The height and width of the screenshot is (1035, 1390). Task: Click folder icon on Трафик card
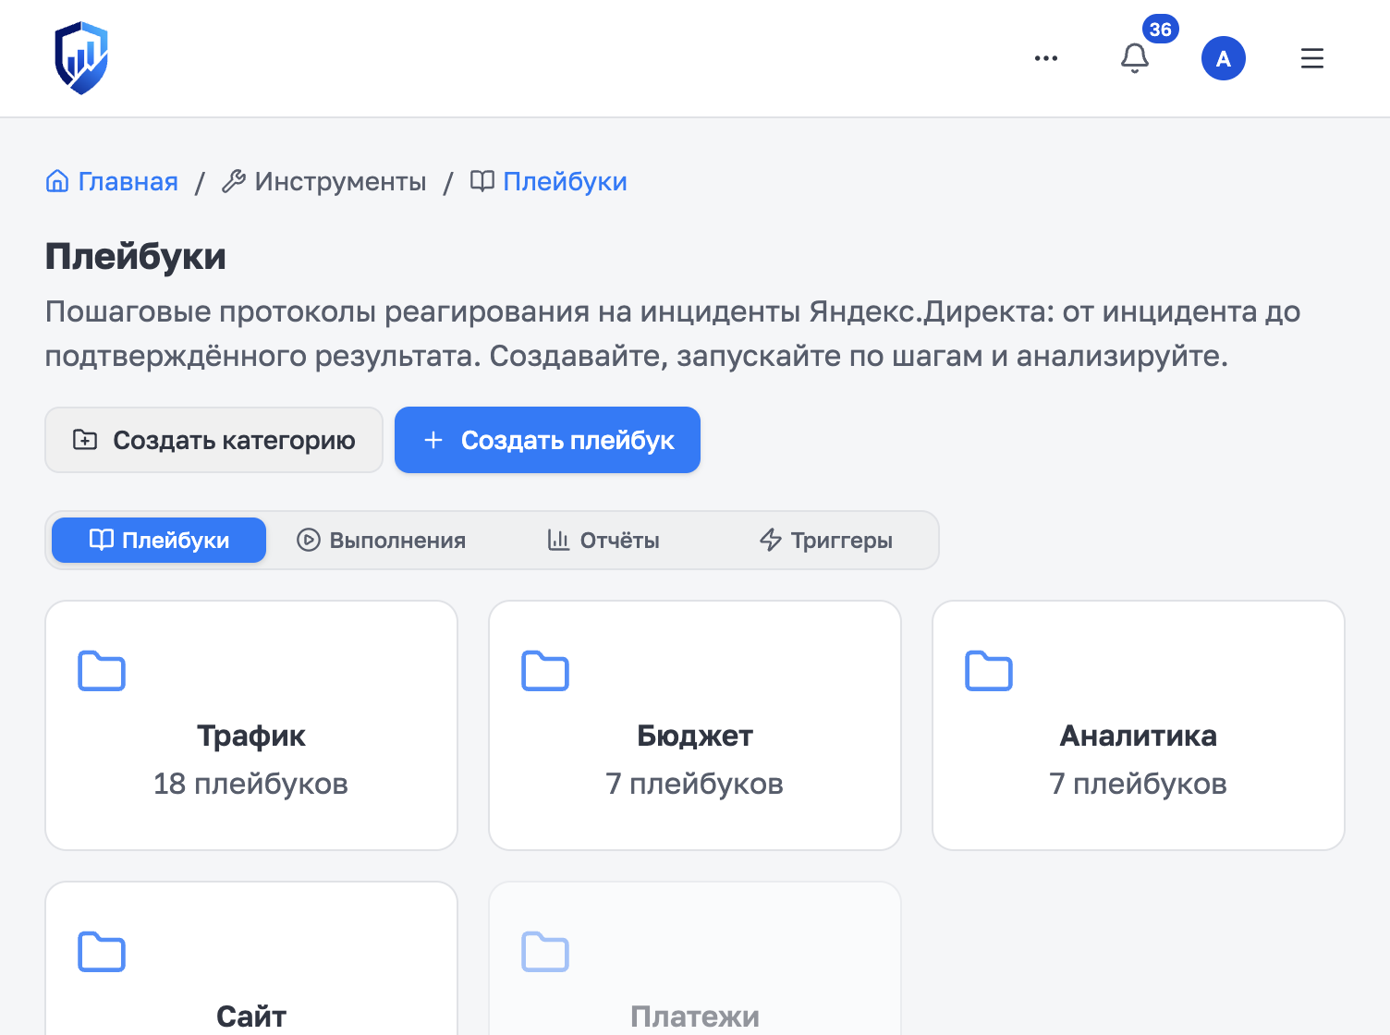tap(102, 671)
